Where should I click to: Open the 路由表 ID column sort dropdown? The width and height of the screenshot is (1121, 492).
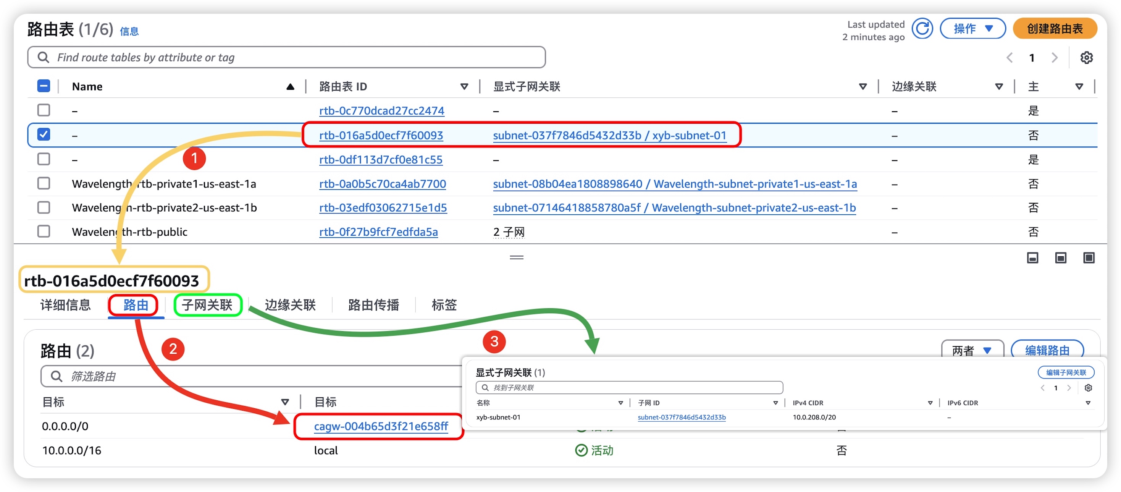(x=464, y=87)
